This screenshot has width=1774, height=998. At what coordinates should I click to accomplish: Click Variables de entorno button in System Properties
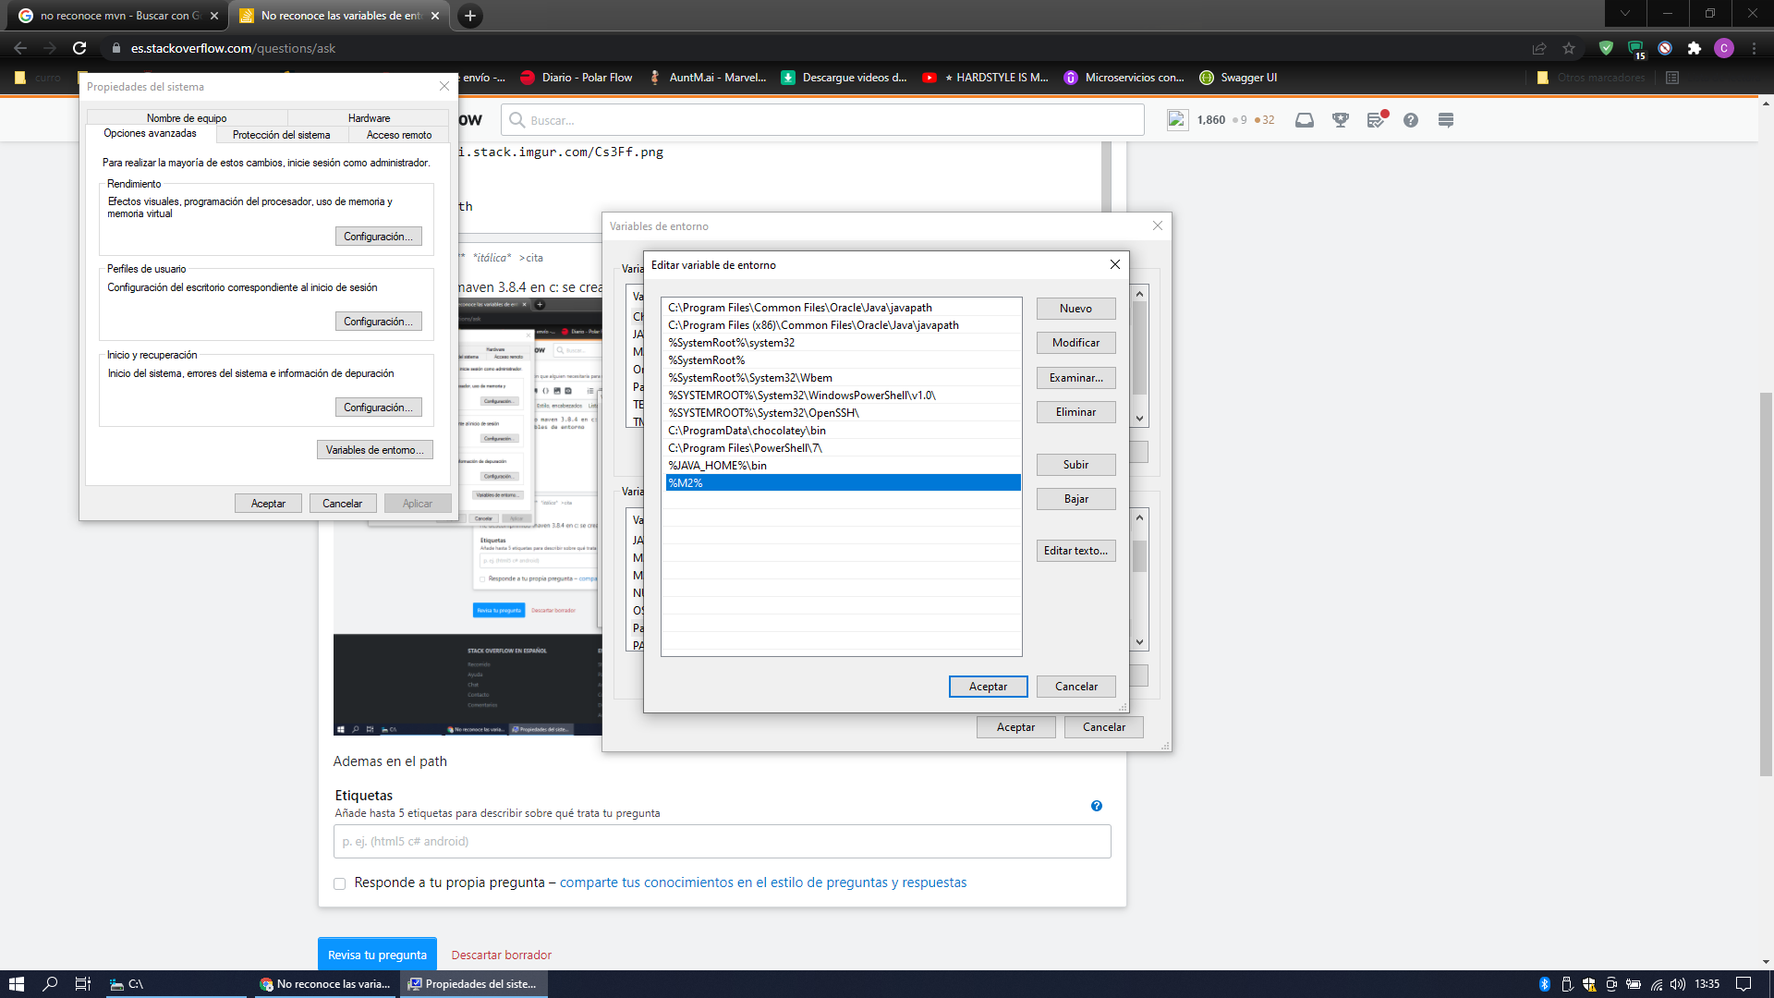(x=373, y=448)
